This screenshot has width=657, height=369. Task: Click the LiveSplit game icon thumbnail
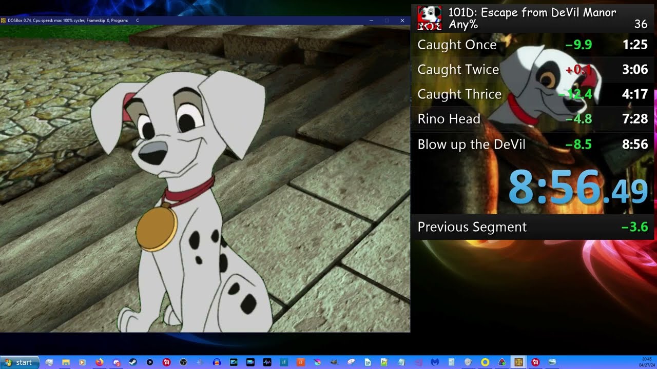[x=429, y=18]
